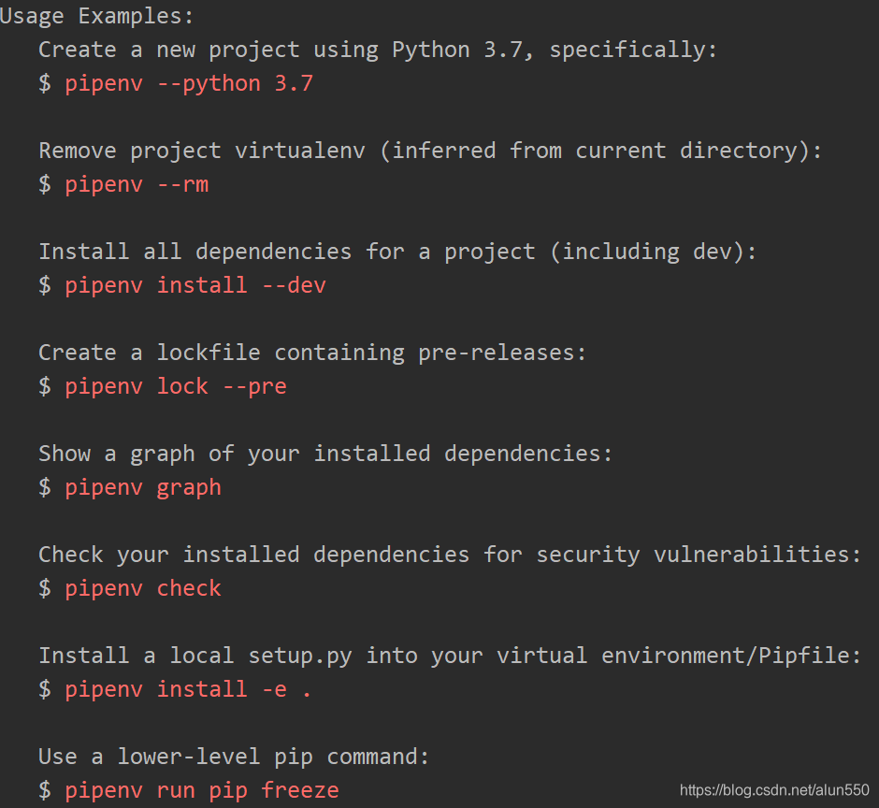Click line 'Show a graph of your installed dependencies:'
Viewport: 879px width, 808px height.
[x=325, y=454]
